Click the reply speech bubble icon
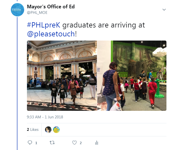177x150 pixels. point(30,142)
